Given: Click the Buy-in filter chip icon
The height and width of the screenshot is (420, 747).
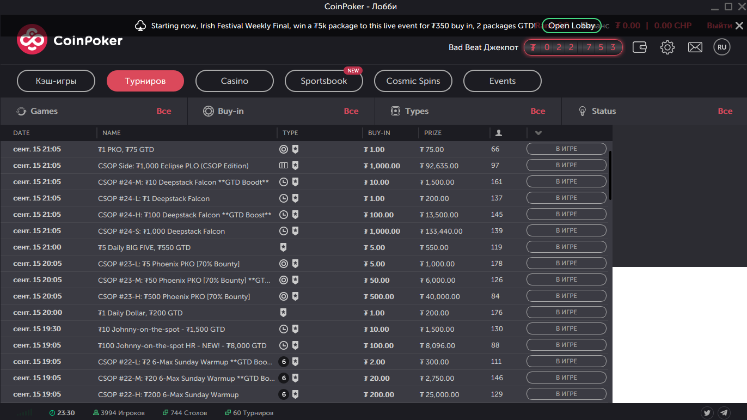Looking at the screenshot, I should (x=208, y=111).
